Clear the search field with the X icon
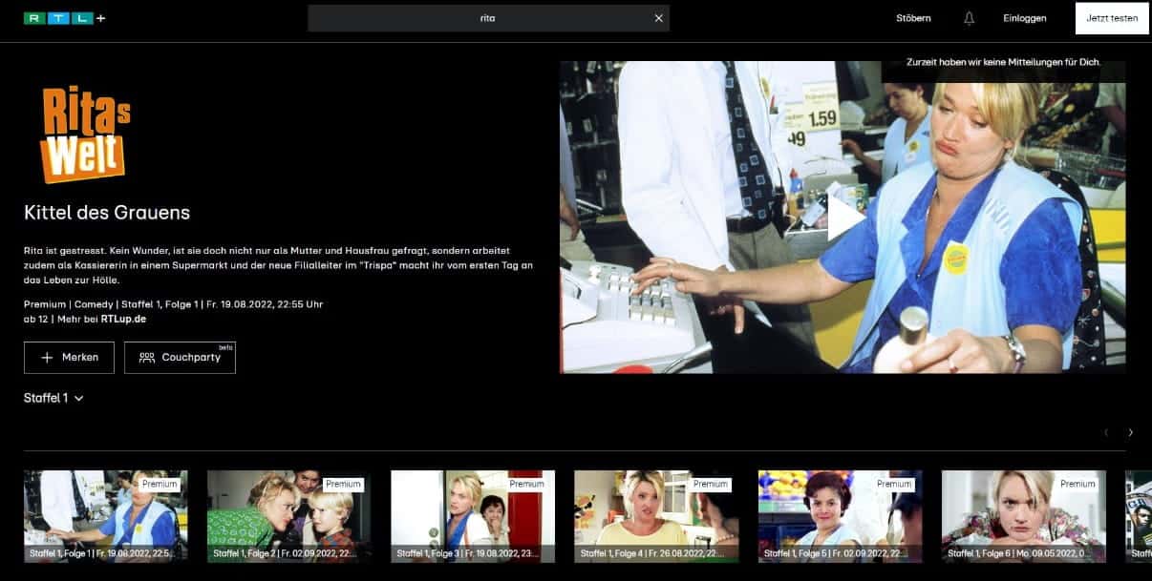1152x581 pixels. 658,18
